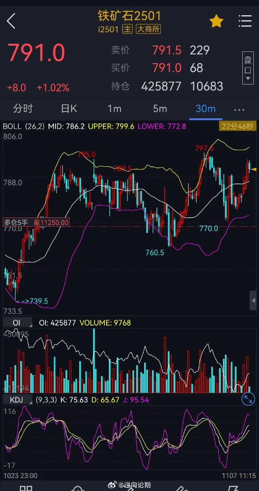Image resolution: width=259 pixels, height=491 pixels.
Task: Tap the 主 main contract tag
Action: 128,29
